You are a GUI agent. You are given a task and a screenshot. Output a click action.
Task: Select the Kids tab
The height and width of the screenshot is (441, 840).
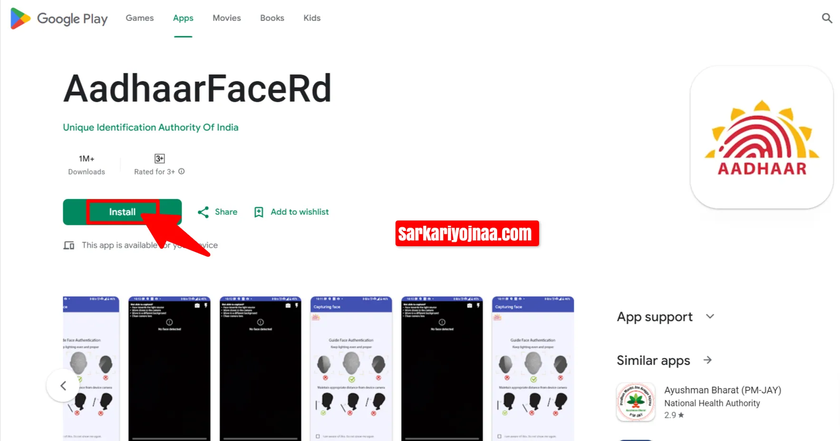[312, 18]
